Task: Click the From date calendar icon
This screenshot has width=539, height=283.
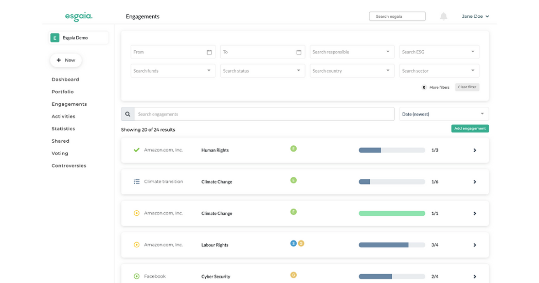Action: point(209,52)
